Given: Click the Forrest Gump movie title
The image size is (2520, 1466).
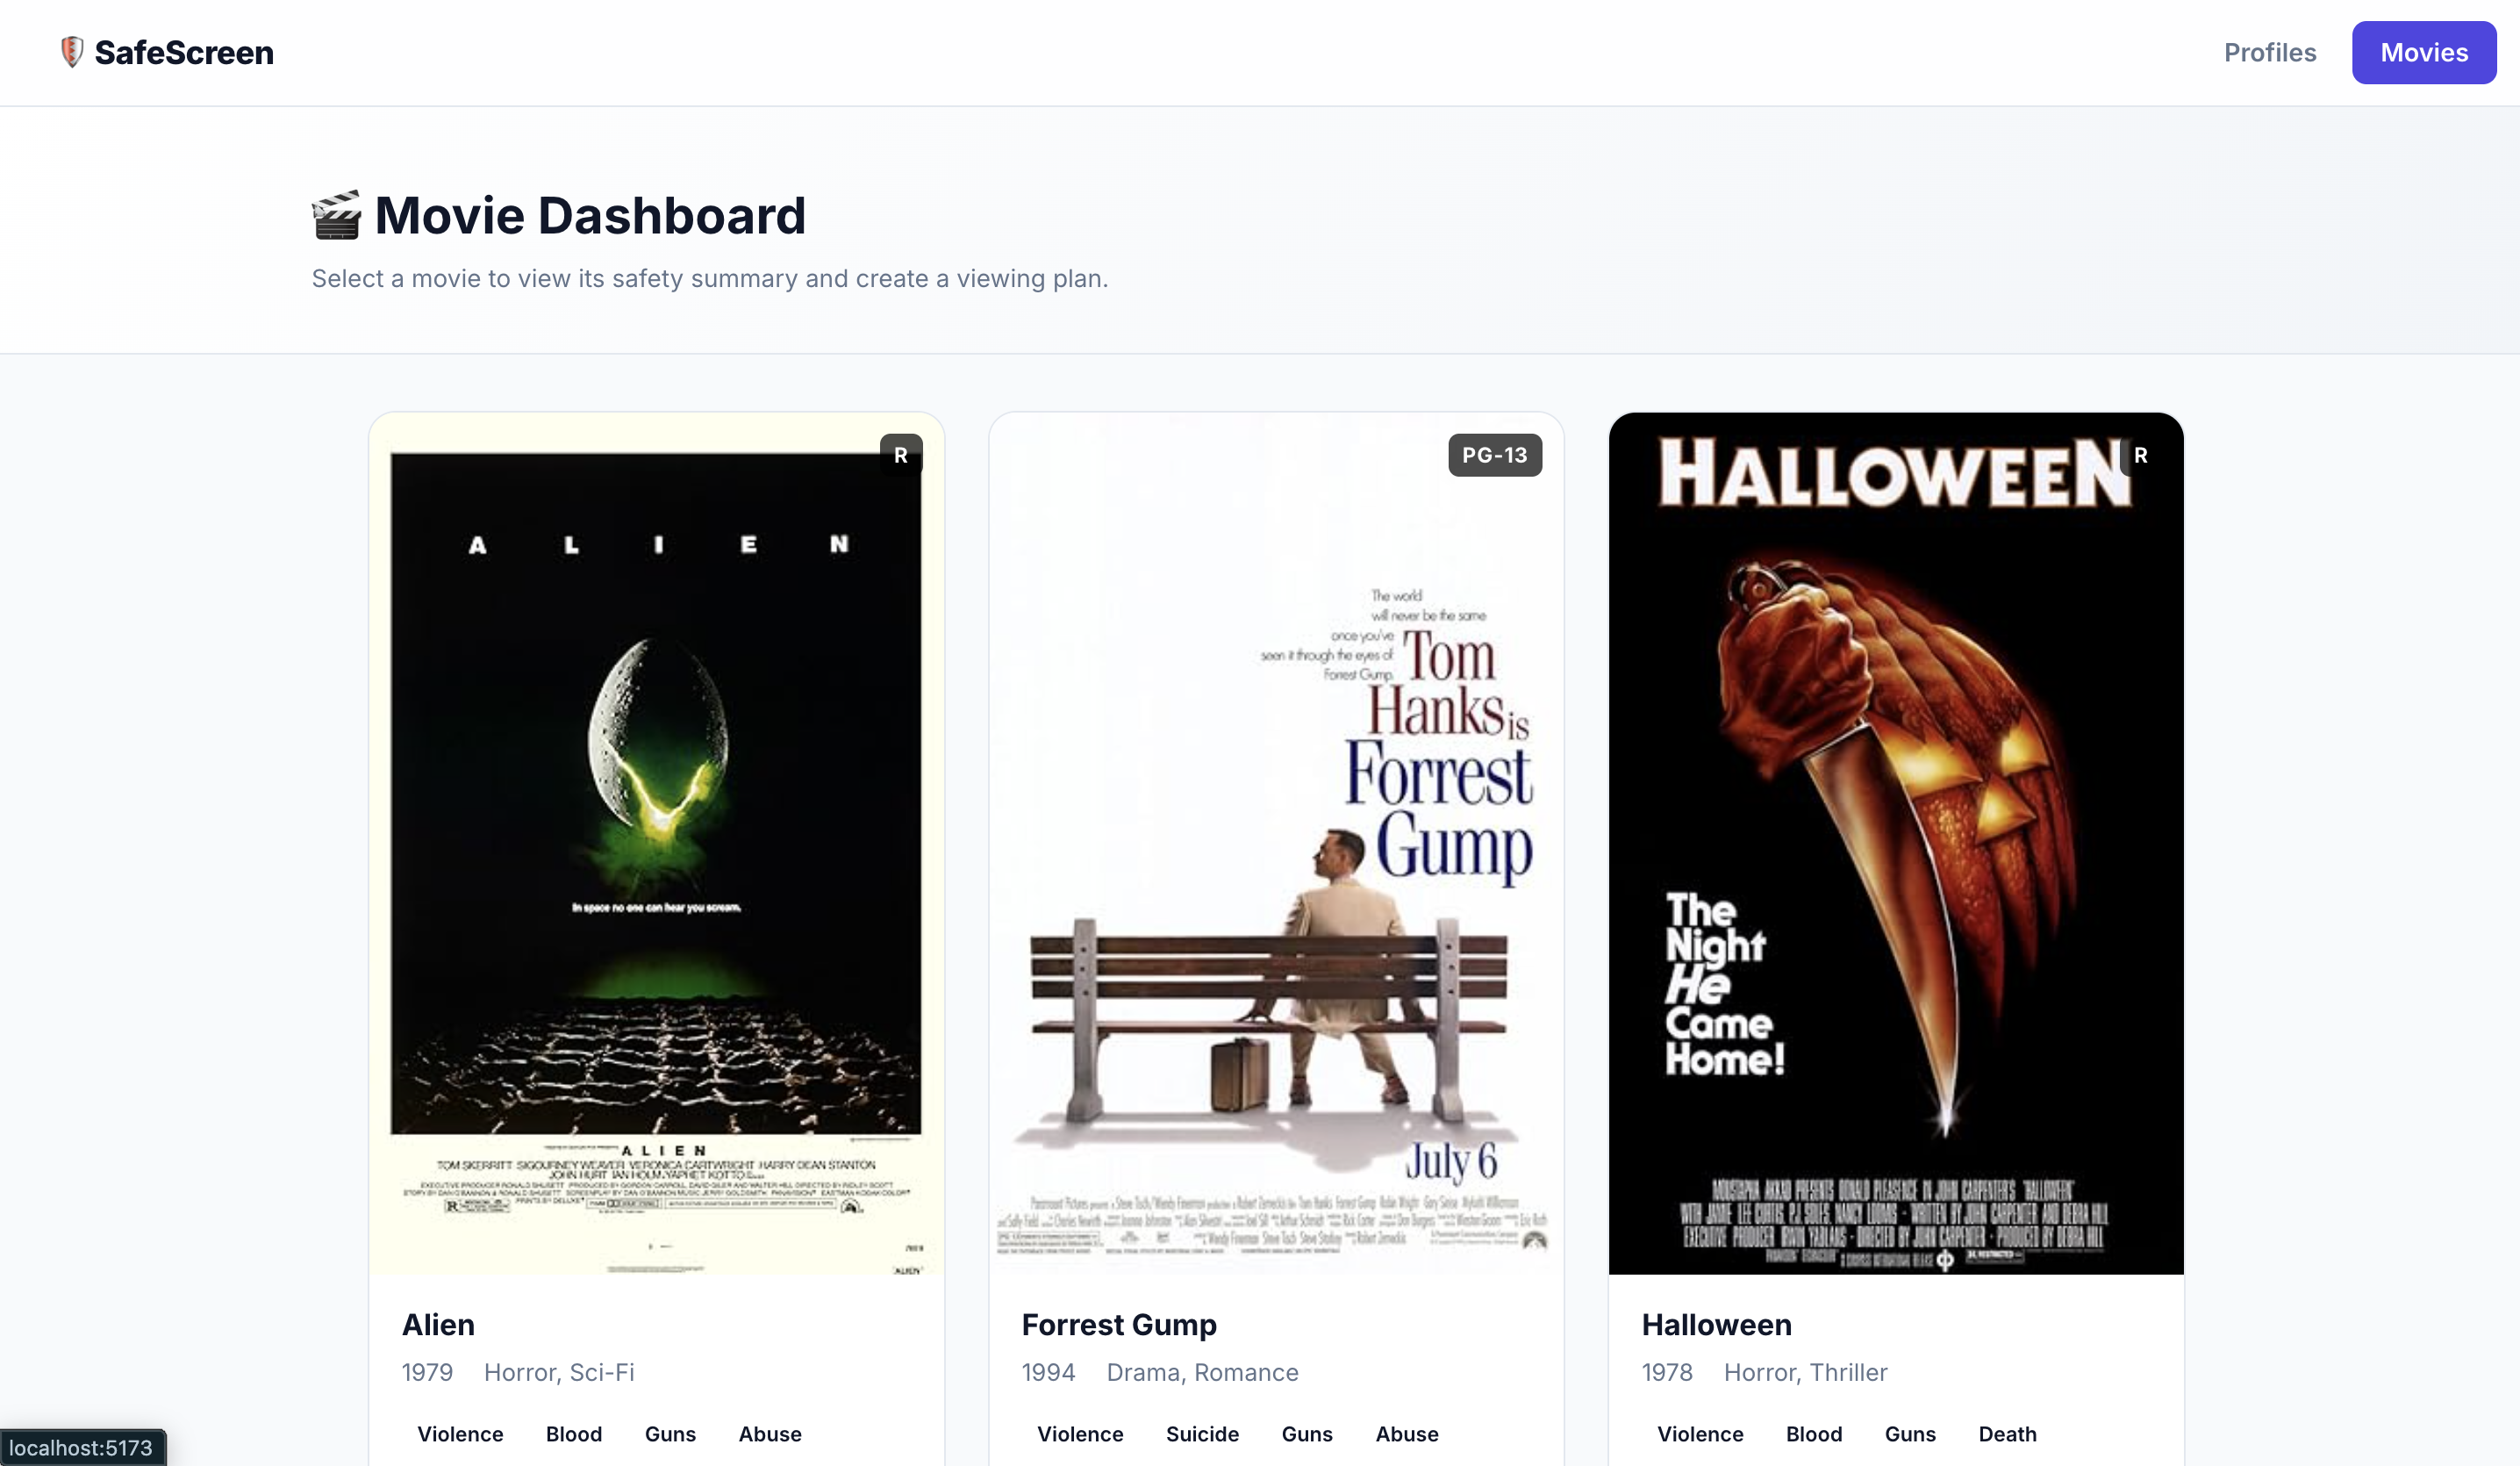Looking at the screenshot, I should point(1119,1324).
